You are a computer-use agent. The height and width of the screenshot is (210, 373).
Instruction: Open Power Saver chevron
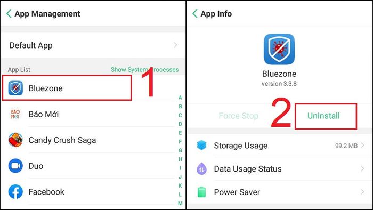[x=362, y=192]
